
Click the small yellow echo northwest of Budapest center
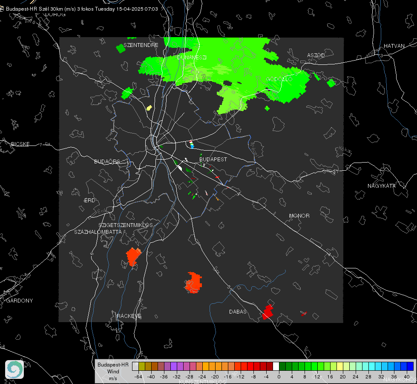(149, 108)
